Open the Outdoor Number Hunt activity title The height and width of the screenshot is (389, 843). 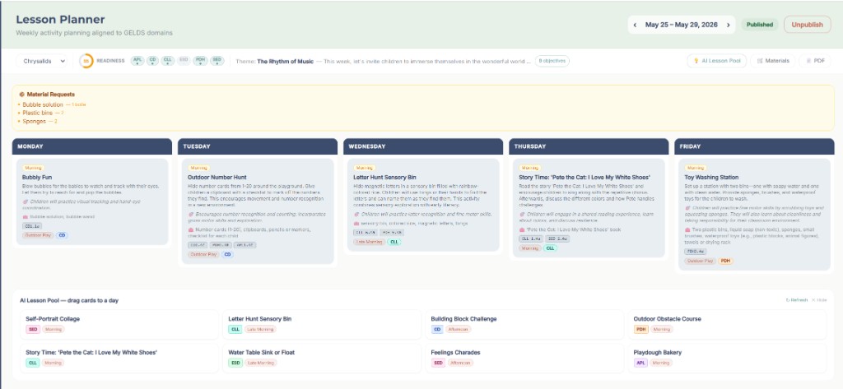tap(217, 177)
